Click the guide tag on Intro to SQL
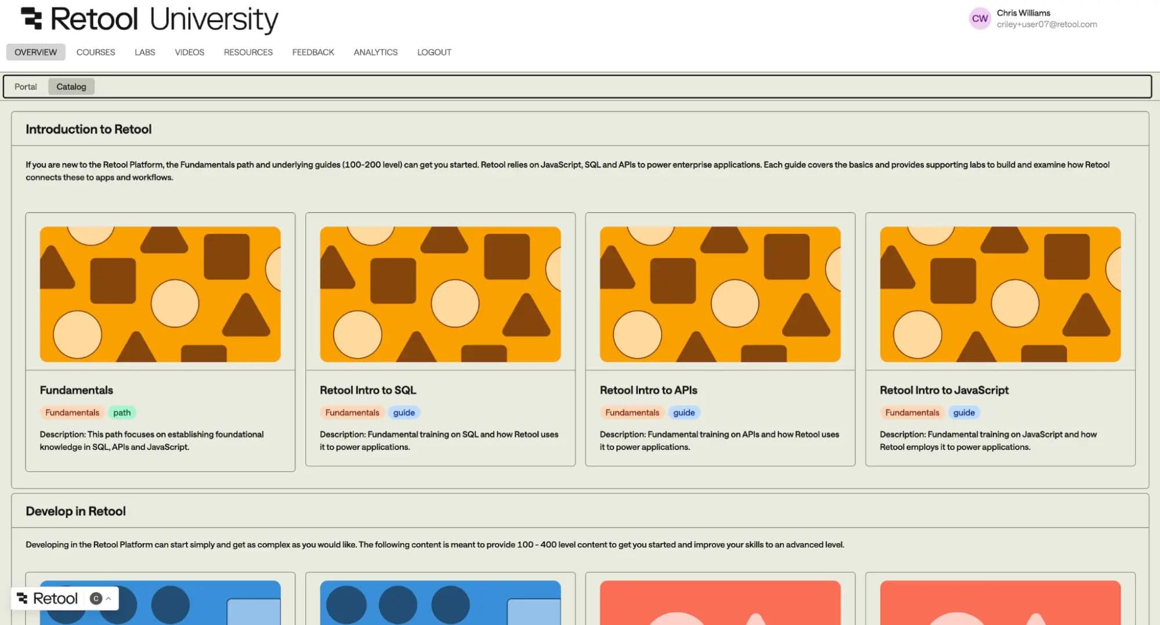1160x625 pixels. [x=404, y=413]
